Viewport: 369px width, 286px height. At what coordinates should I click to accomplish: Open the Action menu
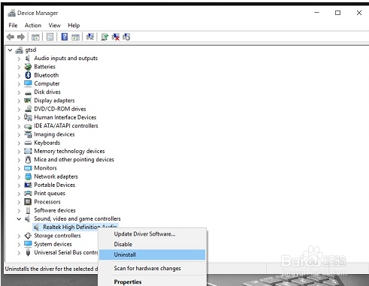[x=33, y=26]
